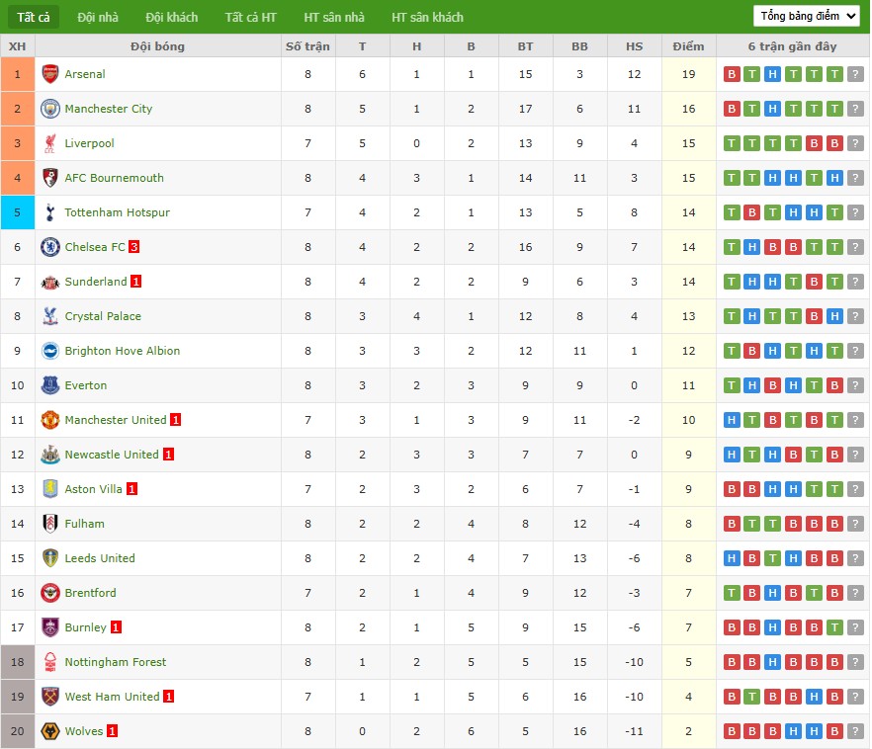Click Chelsea FC's red card badge

133,247
